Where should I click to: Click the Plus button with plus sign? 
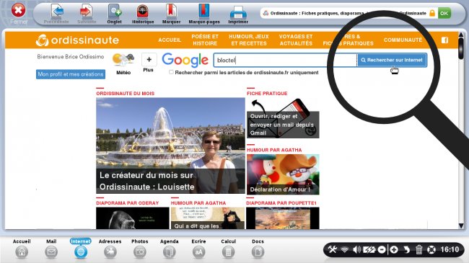coord(149,60)
